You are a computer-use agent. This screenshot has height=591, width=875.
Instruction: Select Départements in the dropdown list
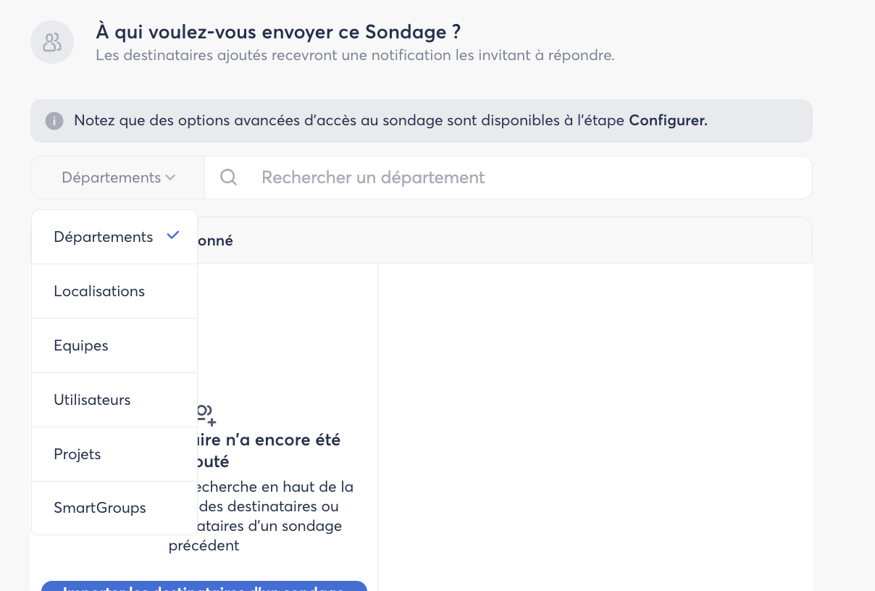point(103,237)
